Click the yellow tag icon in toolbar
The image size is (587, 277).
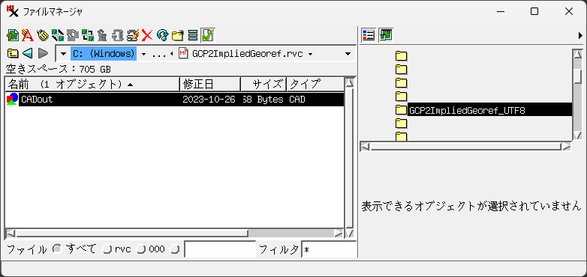pos(42,35)
